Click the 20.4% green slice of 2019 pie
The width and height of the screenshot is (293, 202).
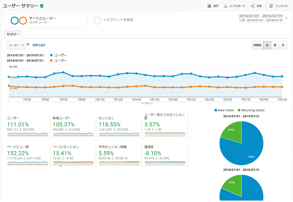coord(232,132)
